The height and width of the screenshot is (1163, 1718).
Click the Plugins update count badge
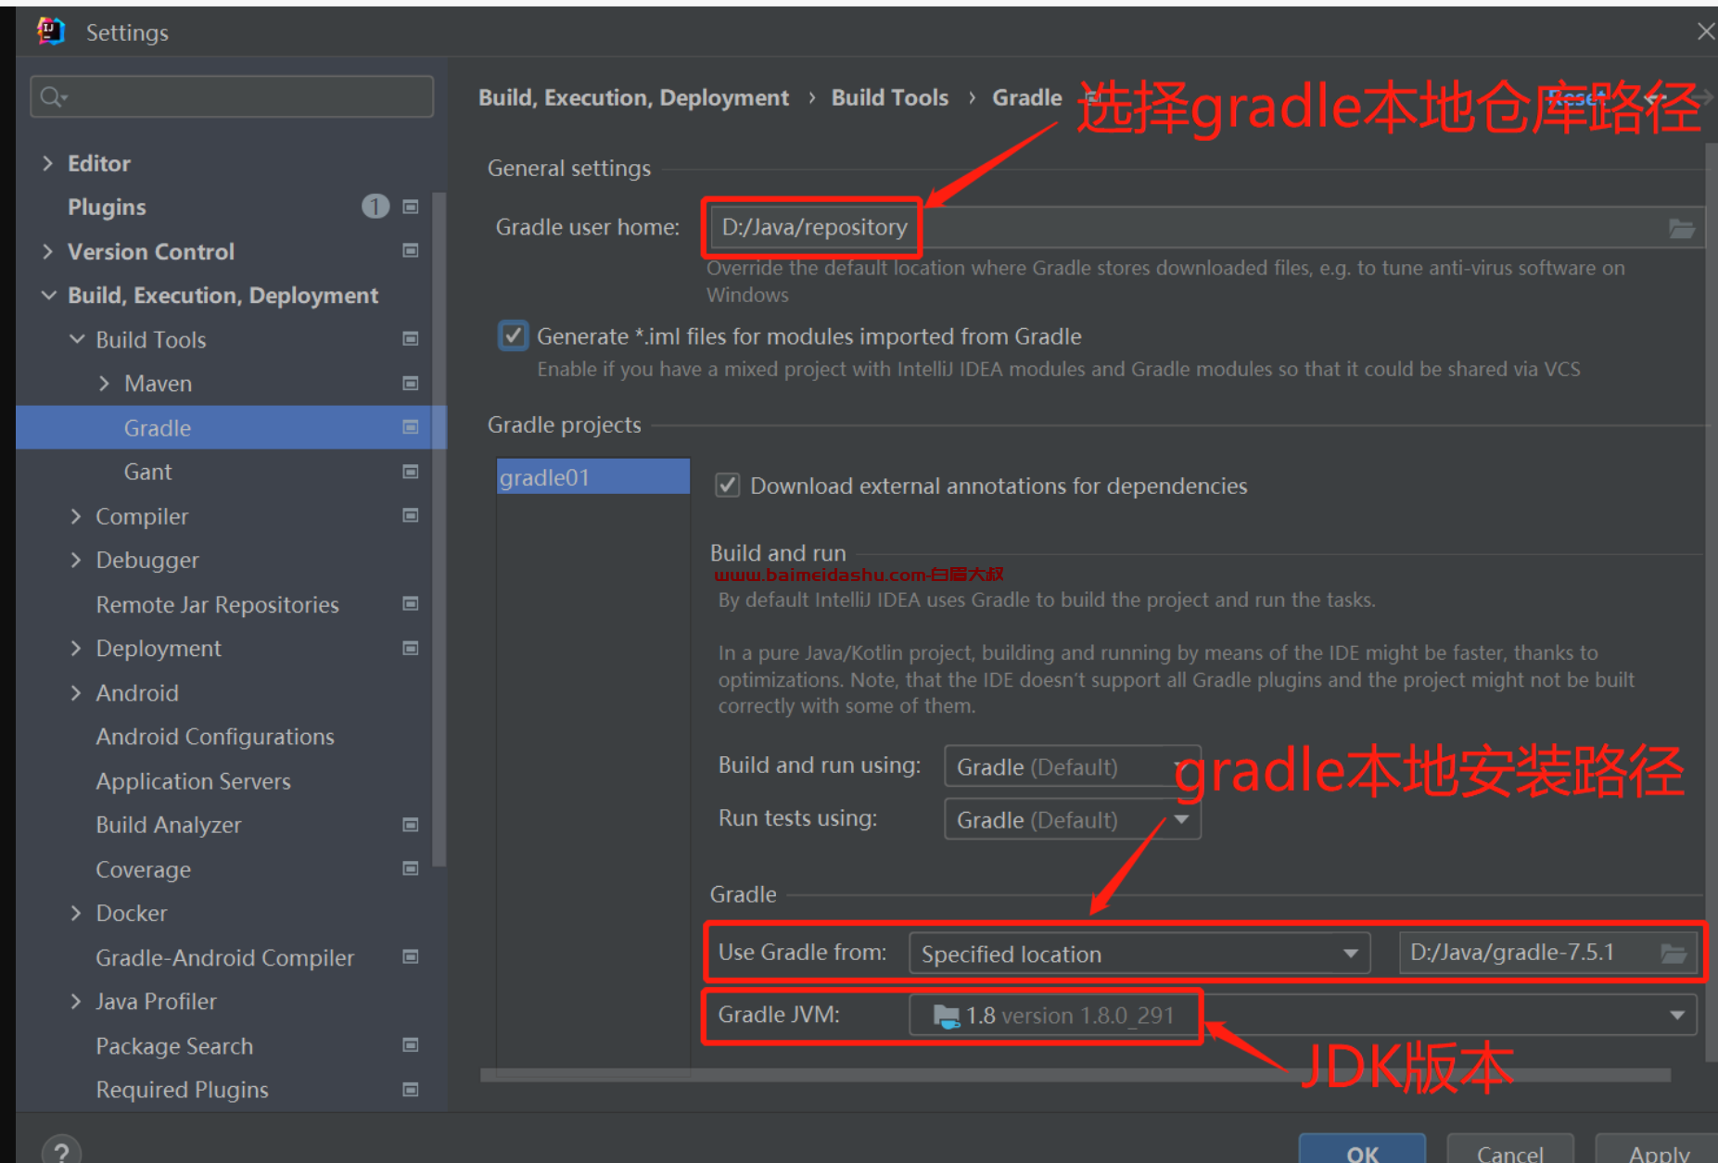[375, 206]
